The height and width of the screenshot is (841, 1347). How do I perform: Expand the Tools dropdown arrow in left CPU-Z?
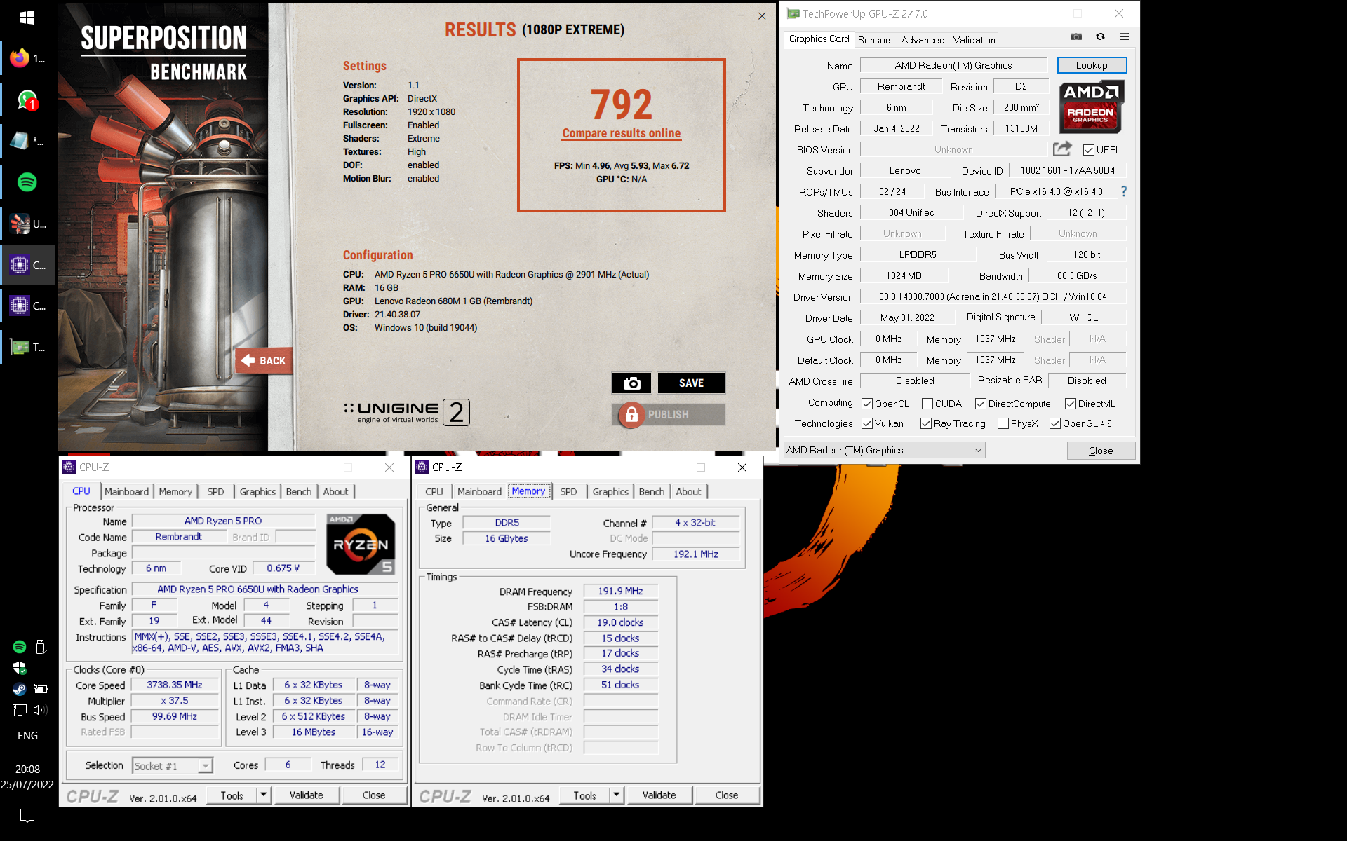(264, 795)
